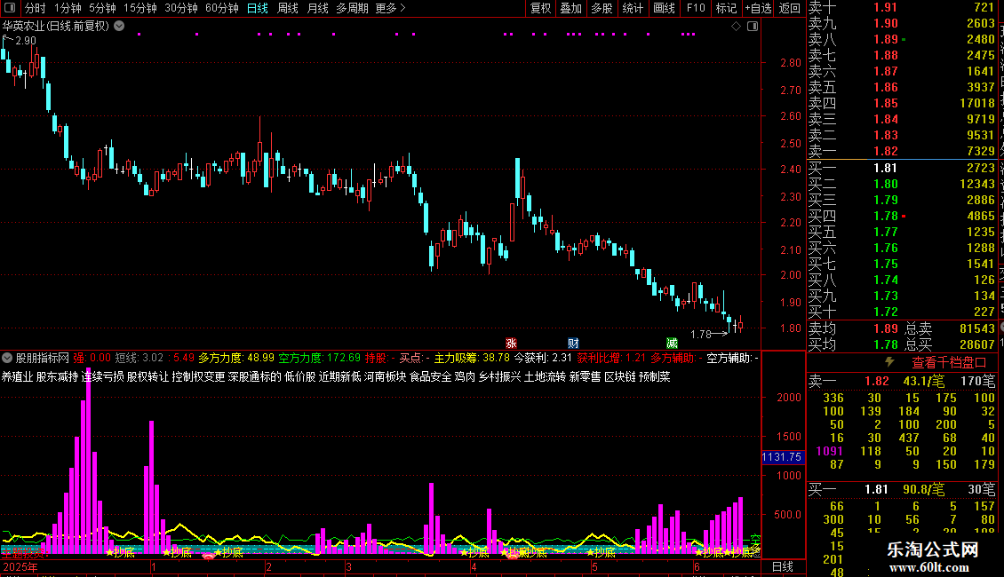Viewport: 1004px width, 577px height.
Task: Select the 1分钟 period
Action: 68,8
